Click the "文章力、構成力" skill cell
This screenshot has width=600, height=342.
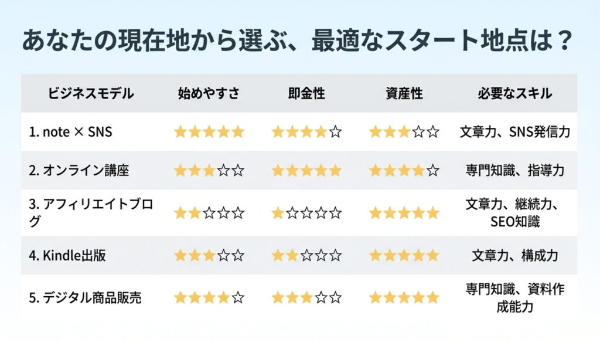pos(514,255)
